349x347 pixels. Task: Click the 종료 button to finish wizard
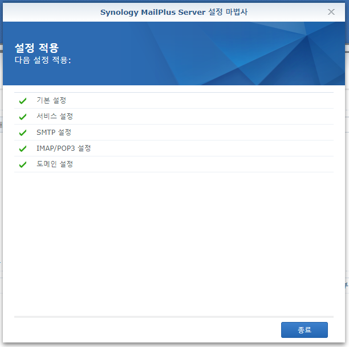304,330
